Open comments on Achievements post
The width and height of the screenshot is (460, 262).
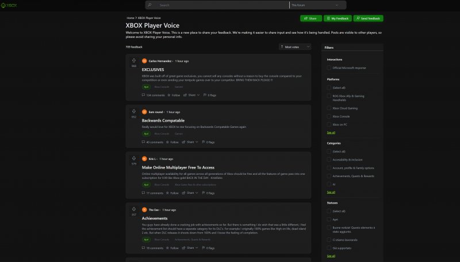point(152,248)
